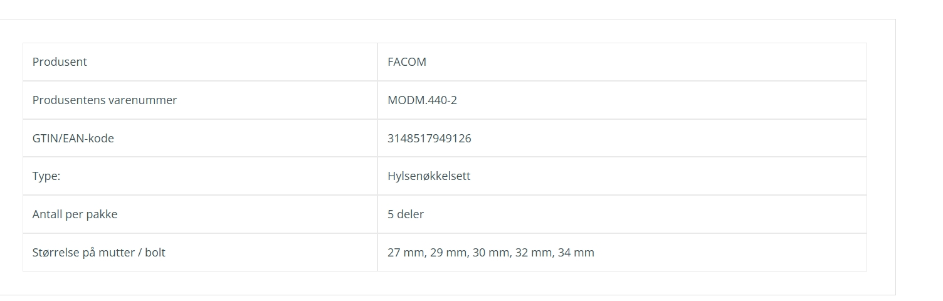Click the word bolt in last row
This screenshot has width=943, height=301.
point(155,253)
